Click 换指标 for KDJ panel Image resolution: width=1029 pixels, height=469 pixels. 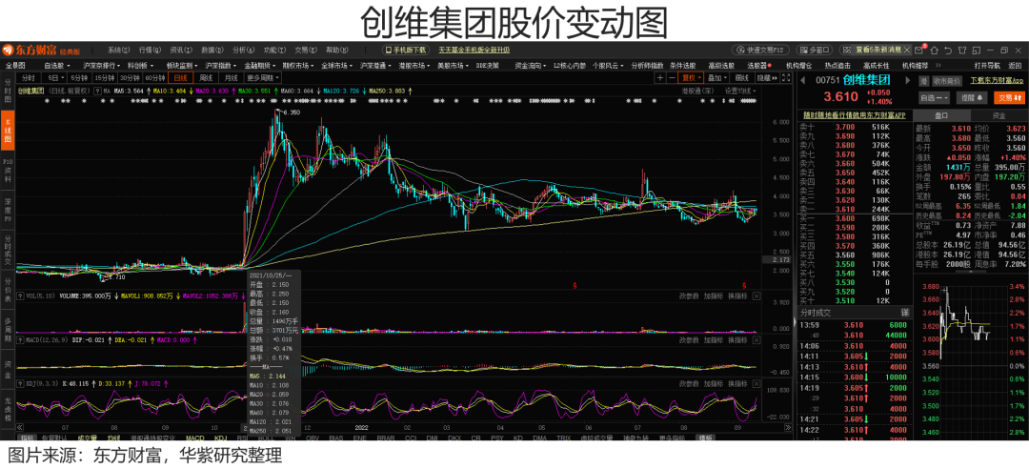point(738,383)
